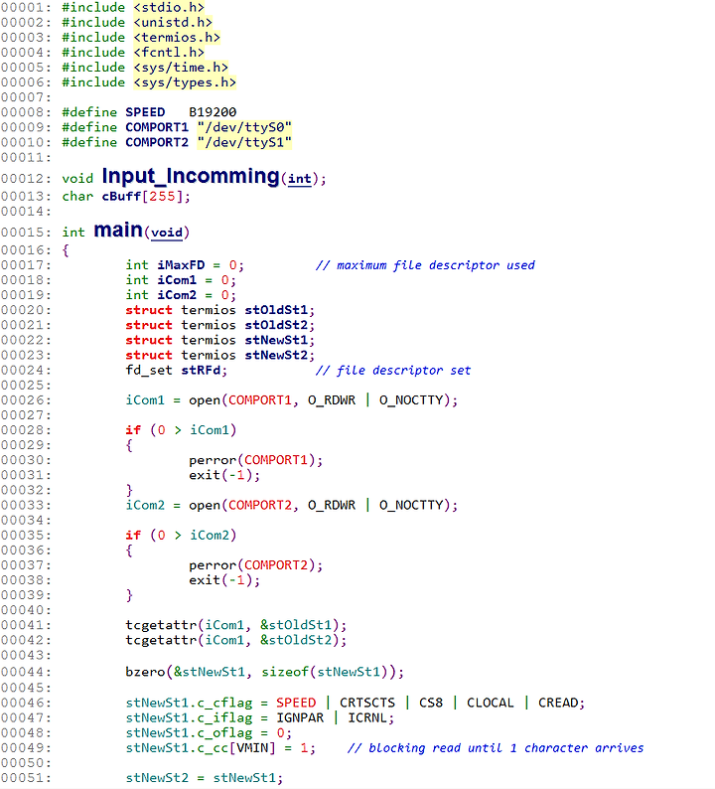Viewport: 715px width, 789px height.
Task: Click the opening brace on line 16
Action: (66, 250)
